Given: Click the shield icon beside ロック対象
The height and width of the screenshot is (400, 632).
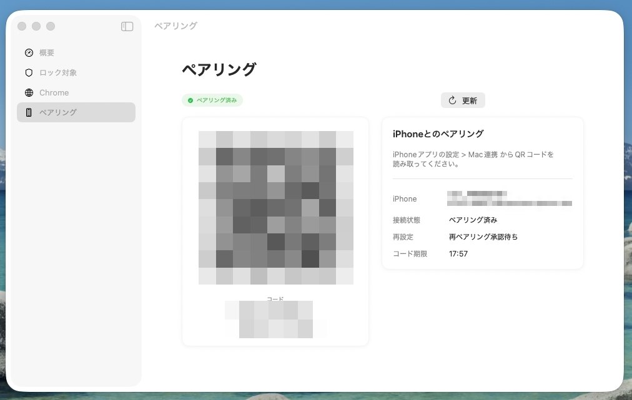Looking at the screenshot, I should [x=29, y=72].
